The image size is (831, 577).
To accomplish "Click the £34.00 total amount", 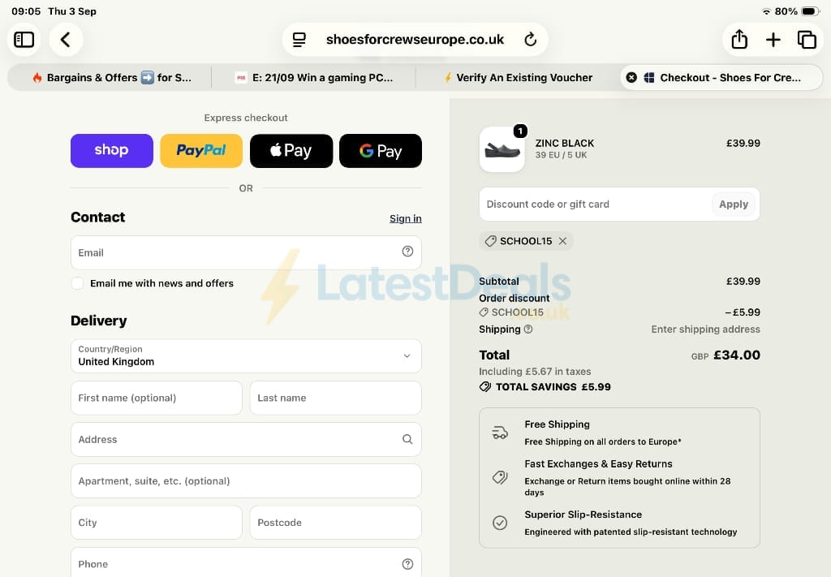I will tap(737, 355).
